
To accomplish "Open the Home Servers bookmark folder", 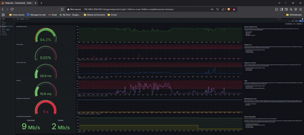I will pyautogui.click(x=17, y=15).
